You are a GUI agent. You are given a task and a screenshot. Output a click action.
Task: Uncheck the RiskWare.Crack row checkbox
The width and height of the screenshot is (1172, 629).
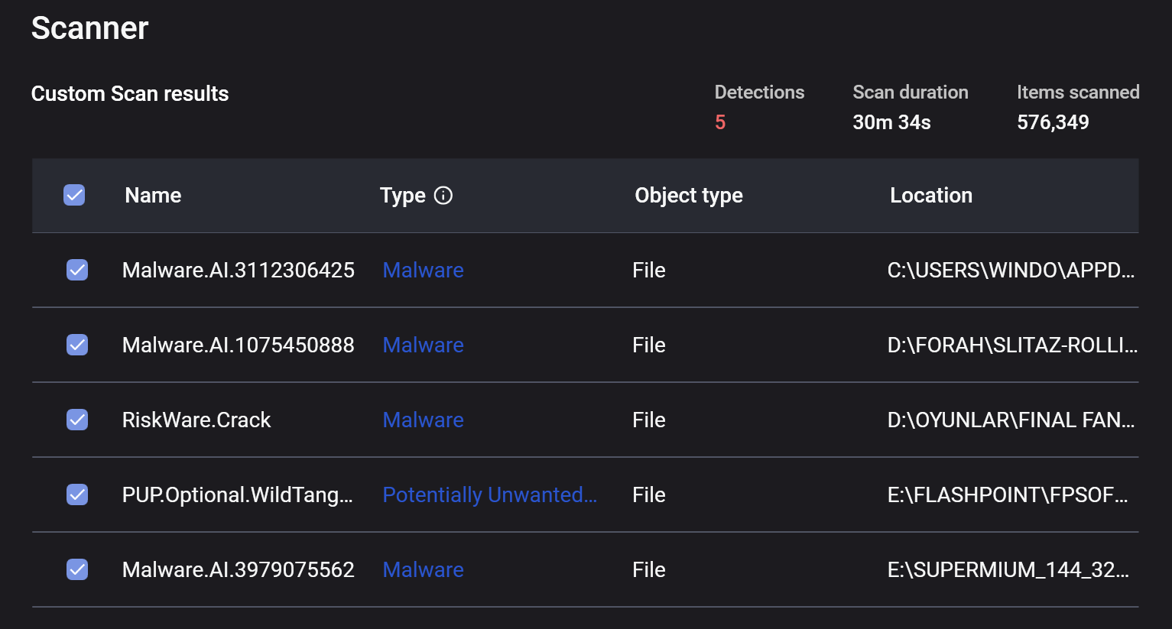pyautogui.click(x=77, y=420)
